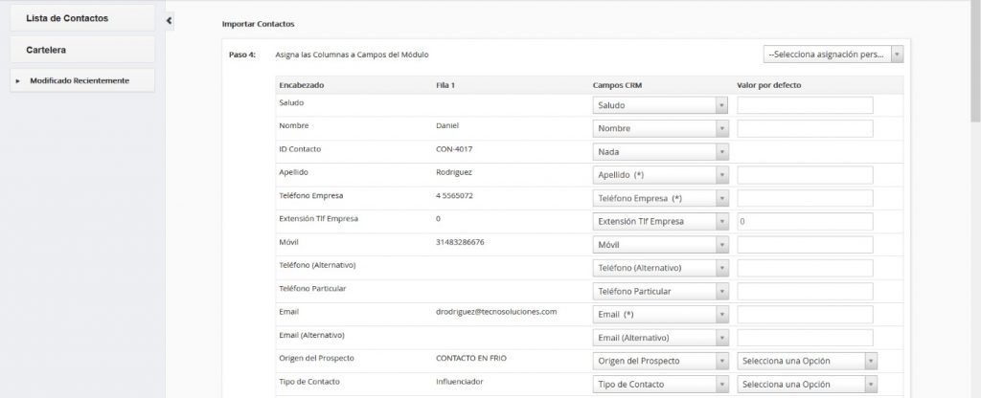Select default option for Tipo de Contacto

point(807,384)
